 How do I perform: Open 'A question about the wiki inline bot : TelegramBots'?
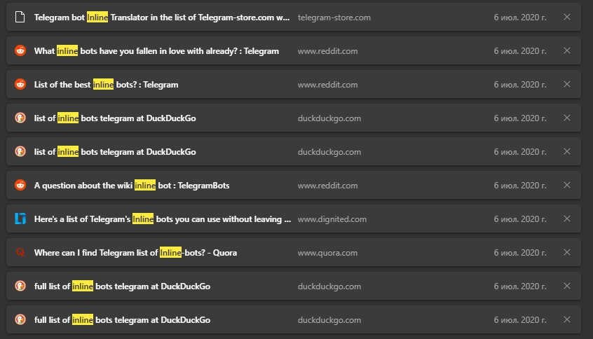point(132,186)
